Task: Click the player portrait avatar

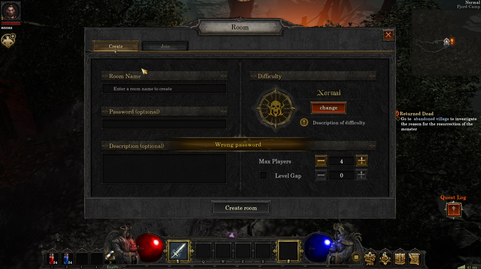Action: pyautogui.click(x=11, y=11)
